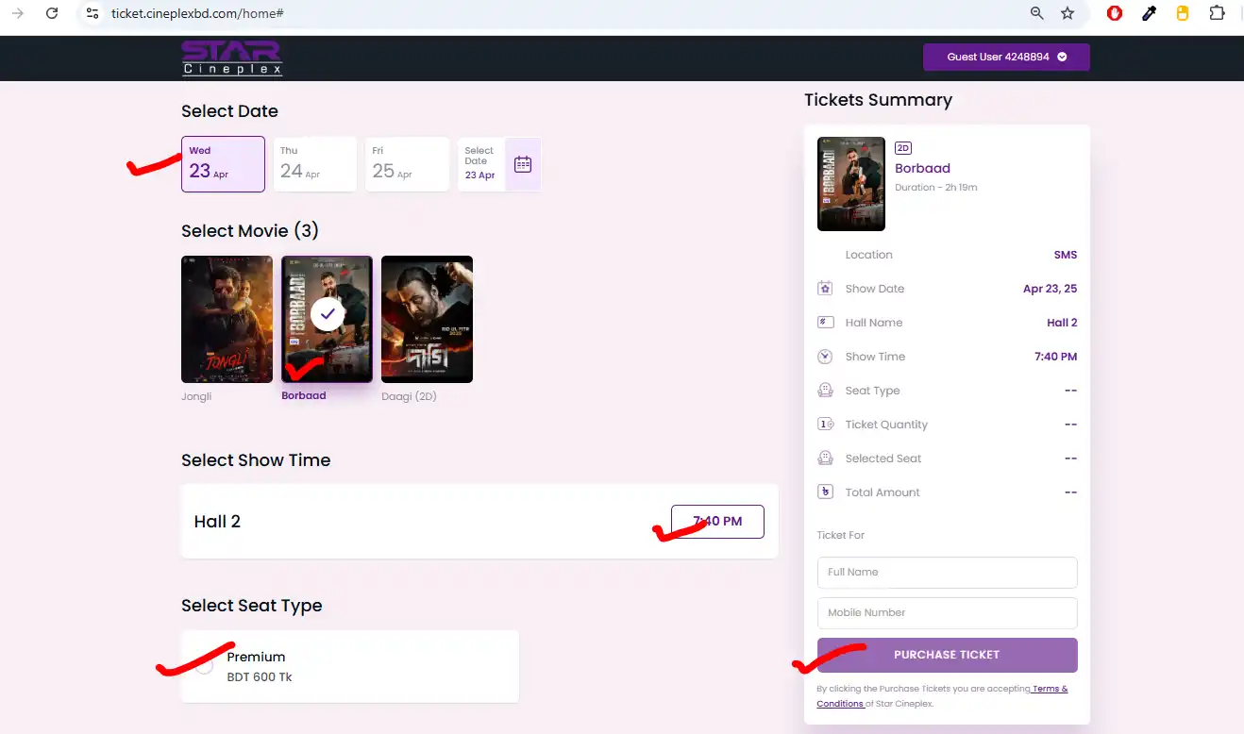Click the Jongli caption under poster
The image size is (1244, 734).
coord(196,396)
